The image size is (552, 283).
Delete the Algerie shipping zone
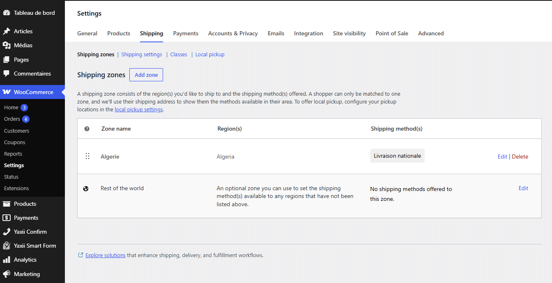point(520,156)
